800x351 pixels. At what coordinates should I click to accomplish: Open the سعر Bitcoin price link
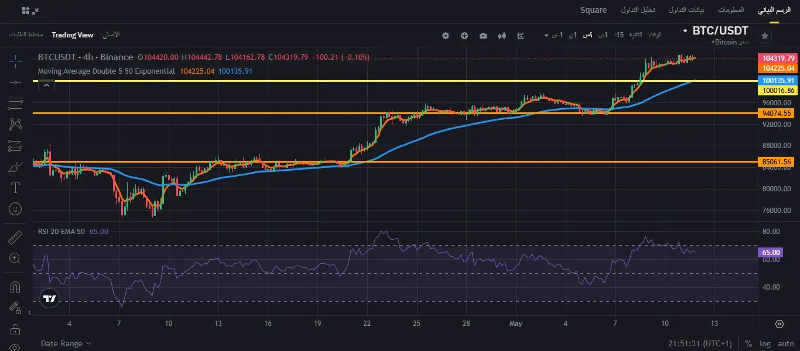(730, 42)
